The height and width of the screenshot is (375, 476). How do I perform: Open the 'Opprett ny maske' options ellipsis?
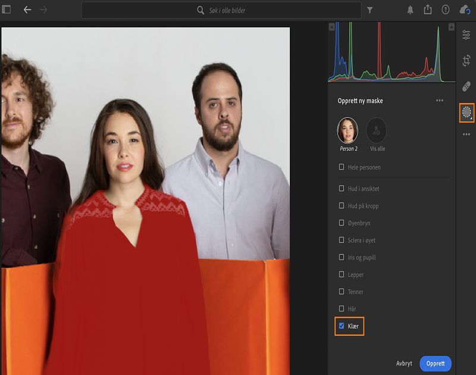[439, 101]
